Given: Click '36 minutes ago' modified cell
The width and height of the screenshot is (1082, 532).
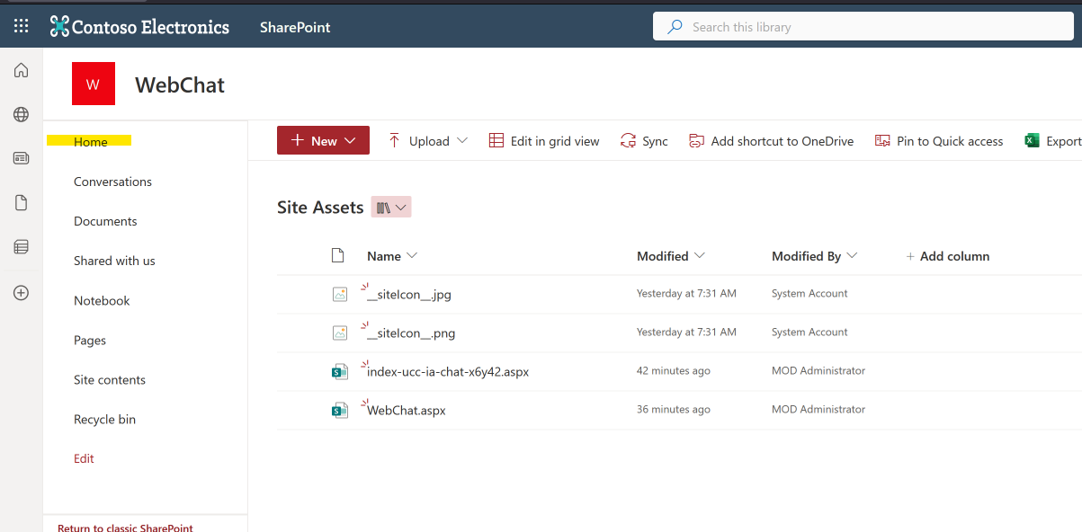Looking at the screenshot, I should (x=674, y=410).
